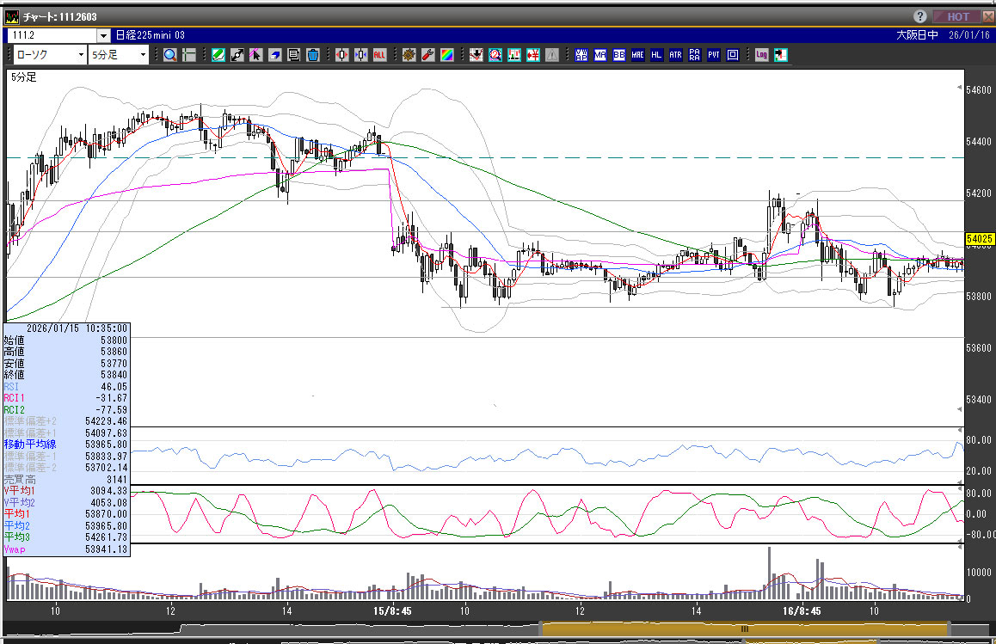996x644 pixels.
Task: Toggle the MA moving average indicator
Action: (x=599, y=55)
